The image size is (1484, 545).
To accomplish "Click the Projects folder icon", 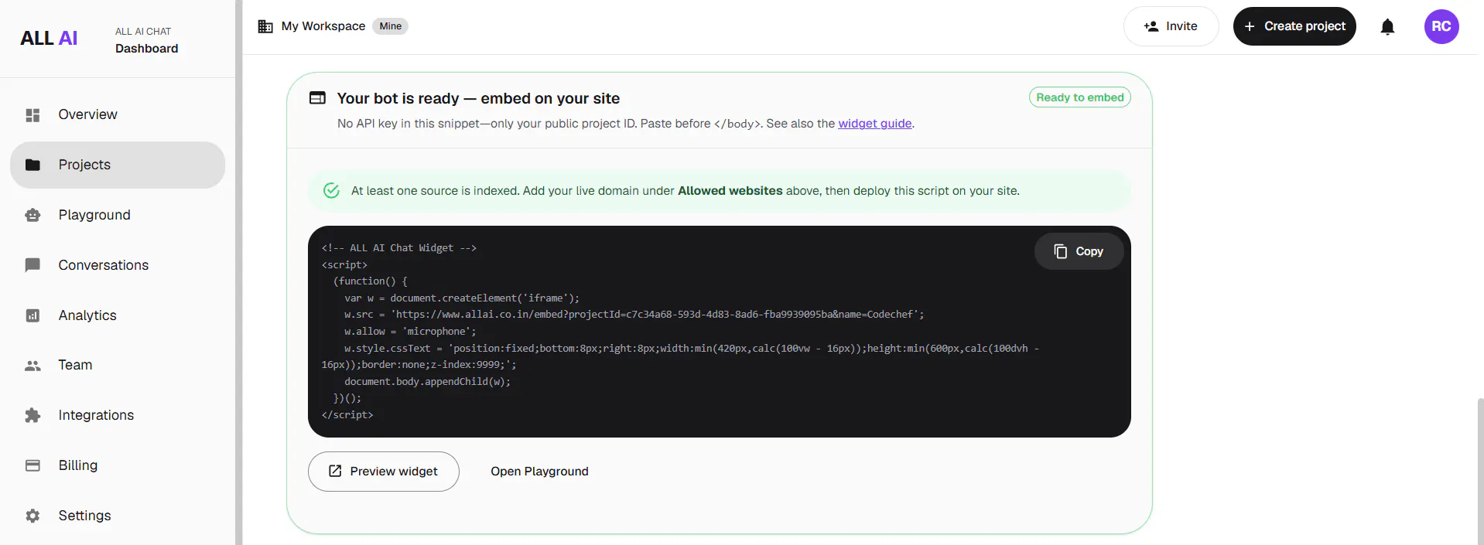I will coord(32,165).
